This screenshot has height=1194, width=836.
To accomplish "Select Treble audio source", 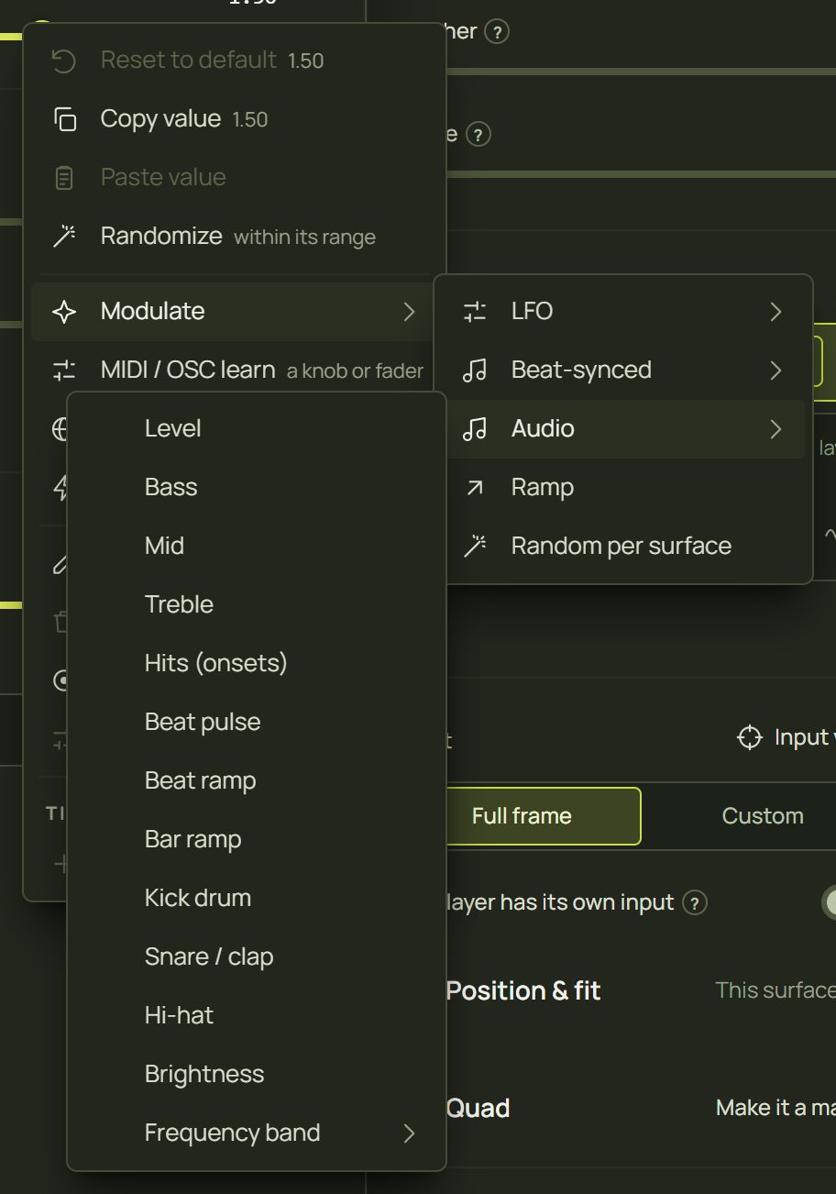I will tap(257, 605).
